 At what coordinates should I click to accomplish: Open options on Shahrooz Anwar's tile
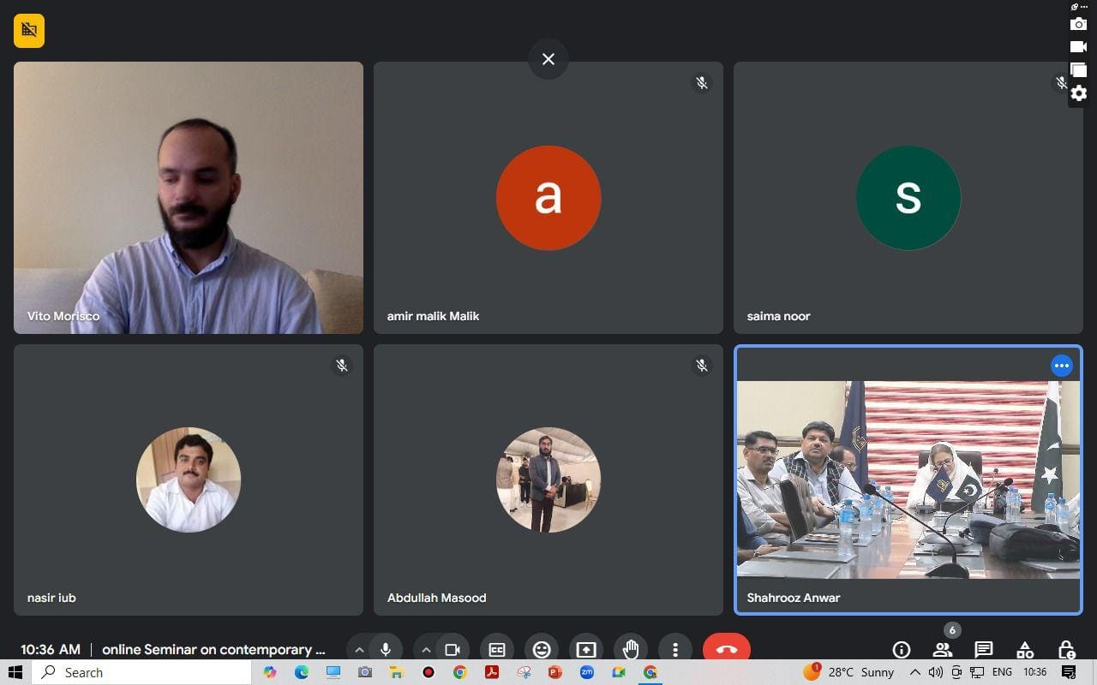(x=1061, y=366)
